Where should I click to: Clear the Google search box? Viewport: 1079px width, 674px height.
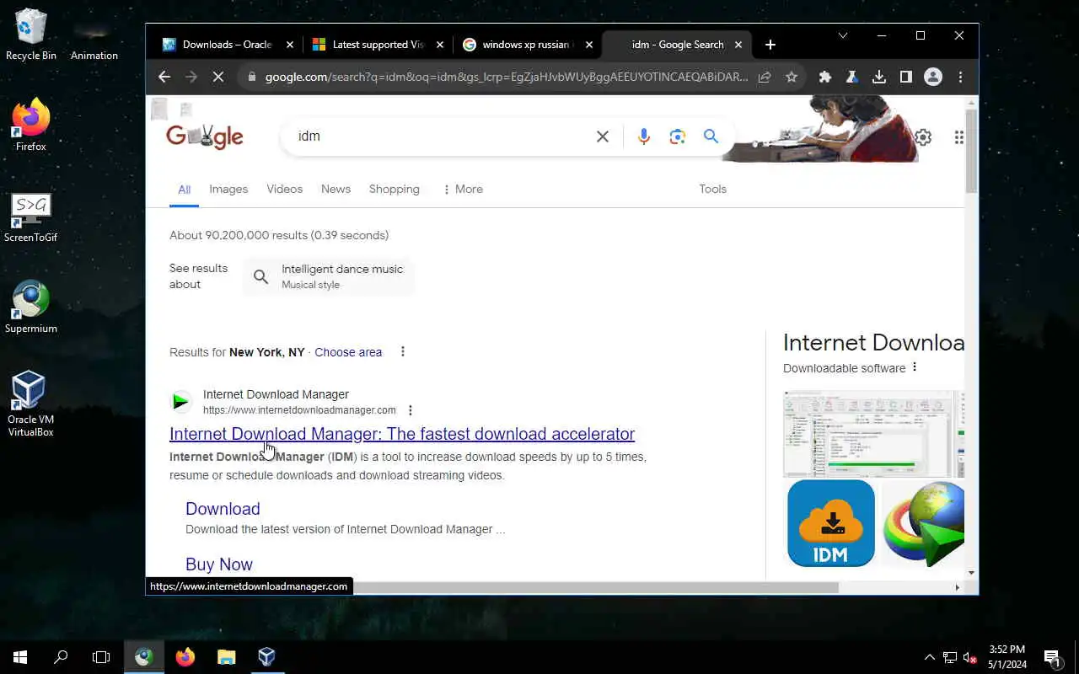tap(603, 136)
